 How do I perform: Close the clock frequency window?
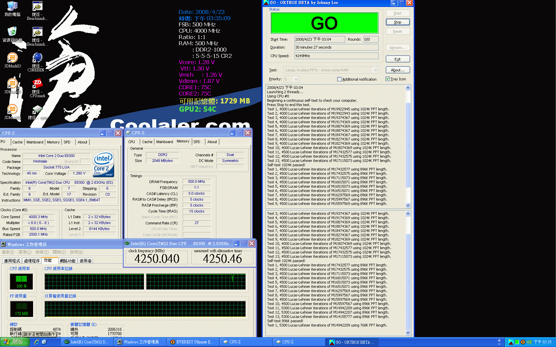click(252, 244)
